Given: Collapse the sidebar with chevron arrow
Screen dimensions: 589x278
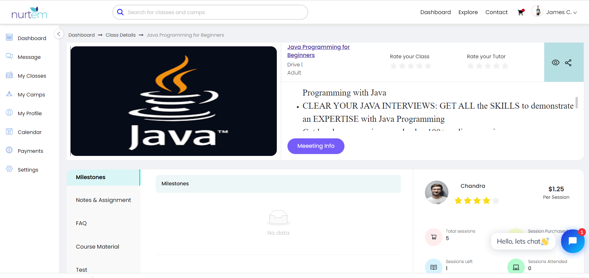Looking at the screenshot, I should [59, 34].
